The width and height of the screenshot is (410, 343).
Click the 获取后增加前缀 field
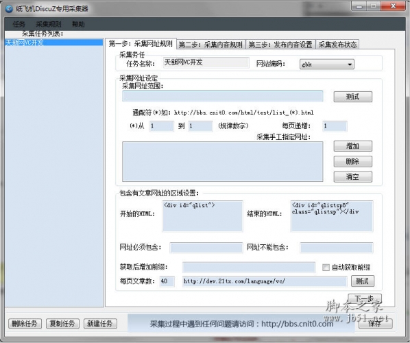[249, 268]
